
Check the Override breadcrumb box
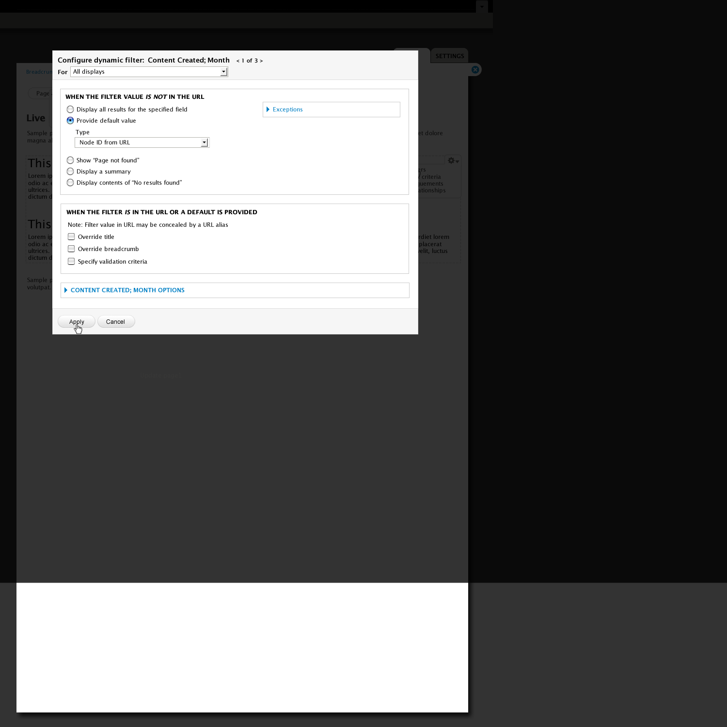coord(71,249)
